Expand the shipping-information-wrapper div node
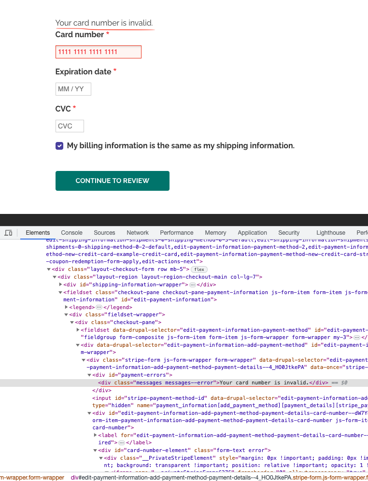 tap(60, 285)
